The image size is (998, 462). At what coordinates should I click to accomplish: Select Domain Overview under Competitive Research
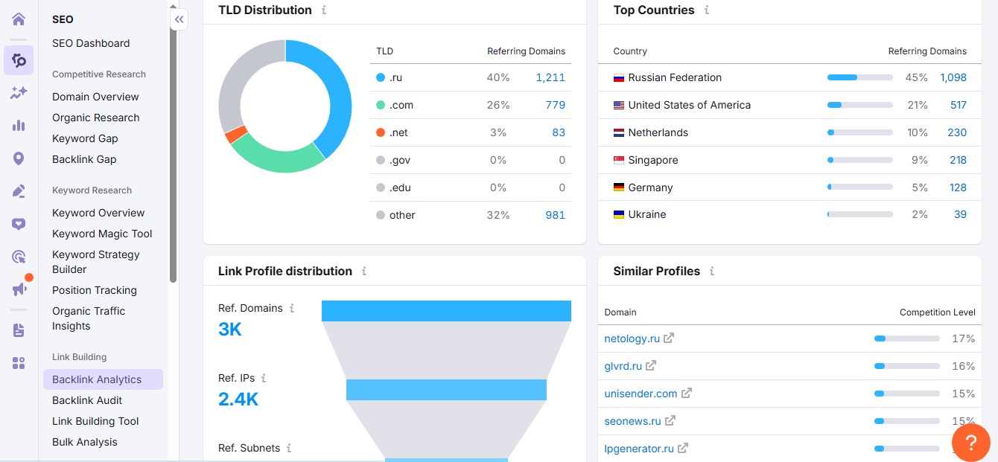tap(95, 97)
